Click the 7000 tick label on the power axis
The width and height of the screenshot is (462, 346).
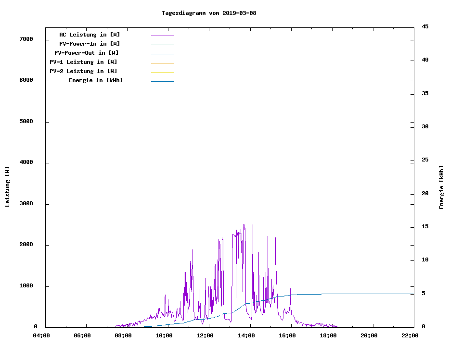click(x=26, y=39)
